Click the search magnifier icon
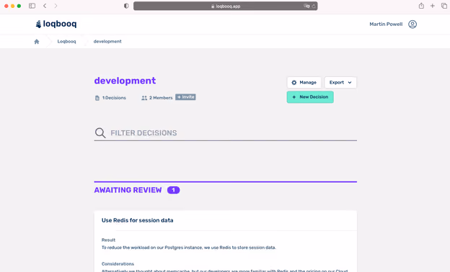This screenshot has height=272, width=450. pyautogui.click(x=100, y=133)
